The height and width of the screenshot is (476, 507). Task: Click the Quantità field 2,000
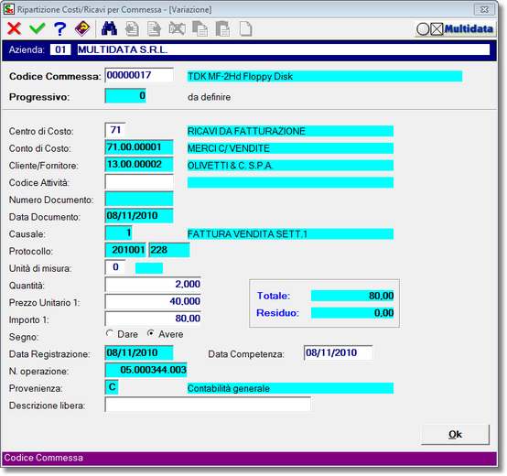pyautogui.click(x=153, y=285)
